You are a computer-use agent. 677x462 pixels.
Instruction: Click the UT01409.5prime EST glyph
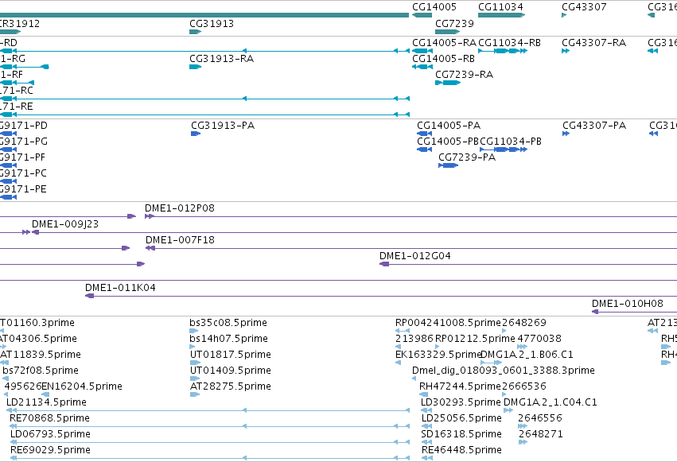pyautogui.click(x=195, y=379)
